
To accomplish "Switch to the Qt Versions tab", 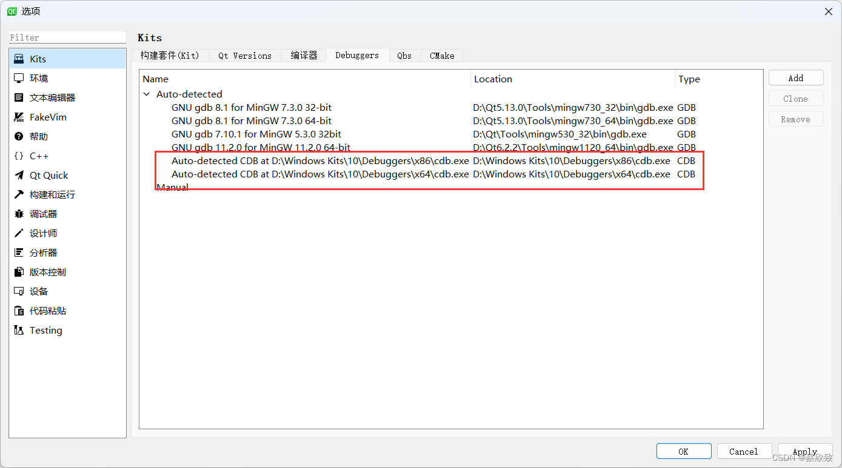I will pyautogui.click(x=245, y=55).
